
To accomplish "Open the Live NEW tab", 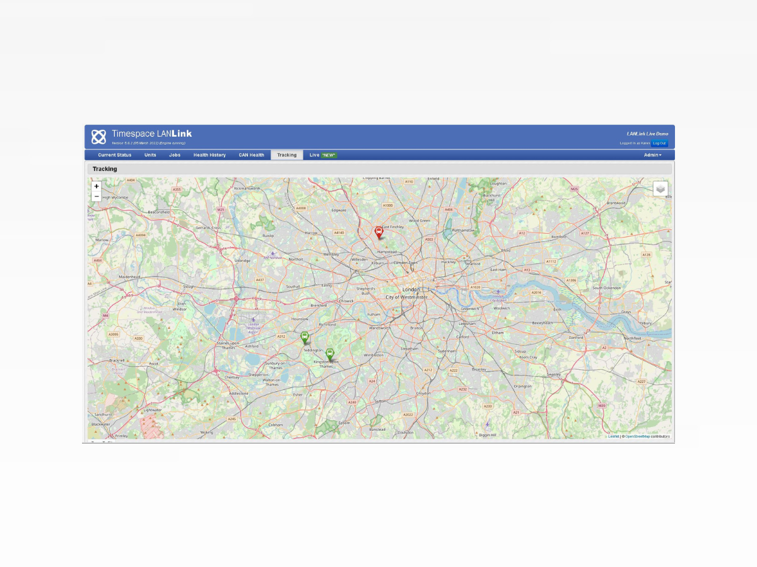I will [x=323, y=155].
